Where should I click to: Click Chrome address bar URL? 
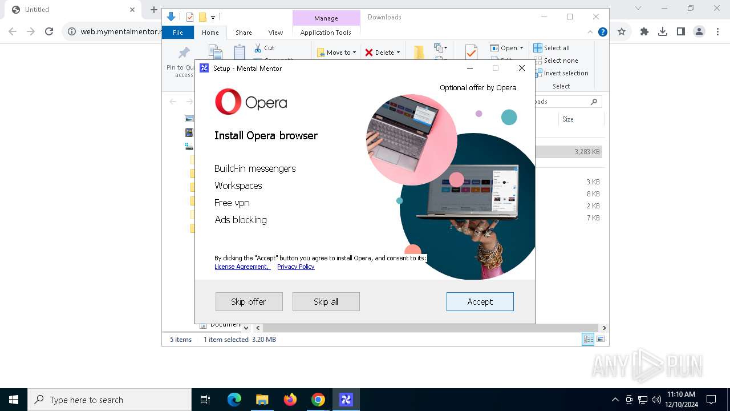coord(121,32)
